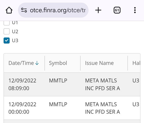Click the Date/Time sort arrow icon
The width and height of the screenshot is (144, 123).
37,63
